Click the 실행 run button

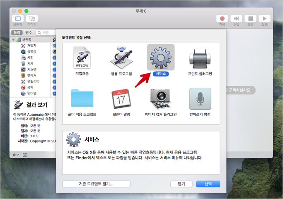(x=264, y=19)
